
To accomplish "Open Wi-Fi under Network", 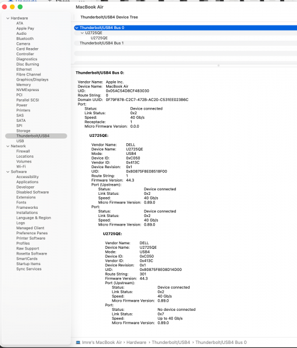I will point(21,166).
